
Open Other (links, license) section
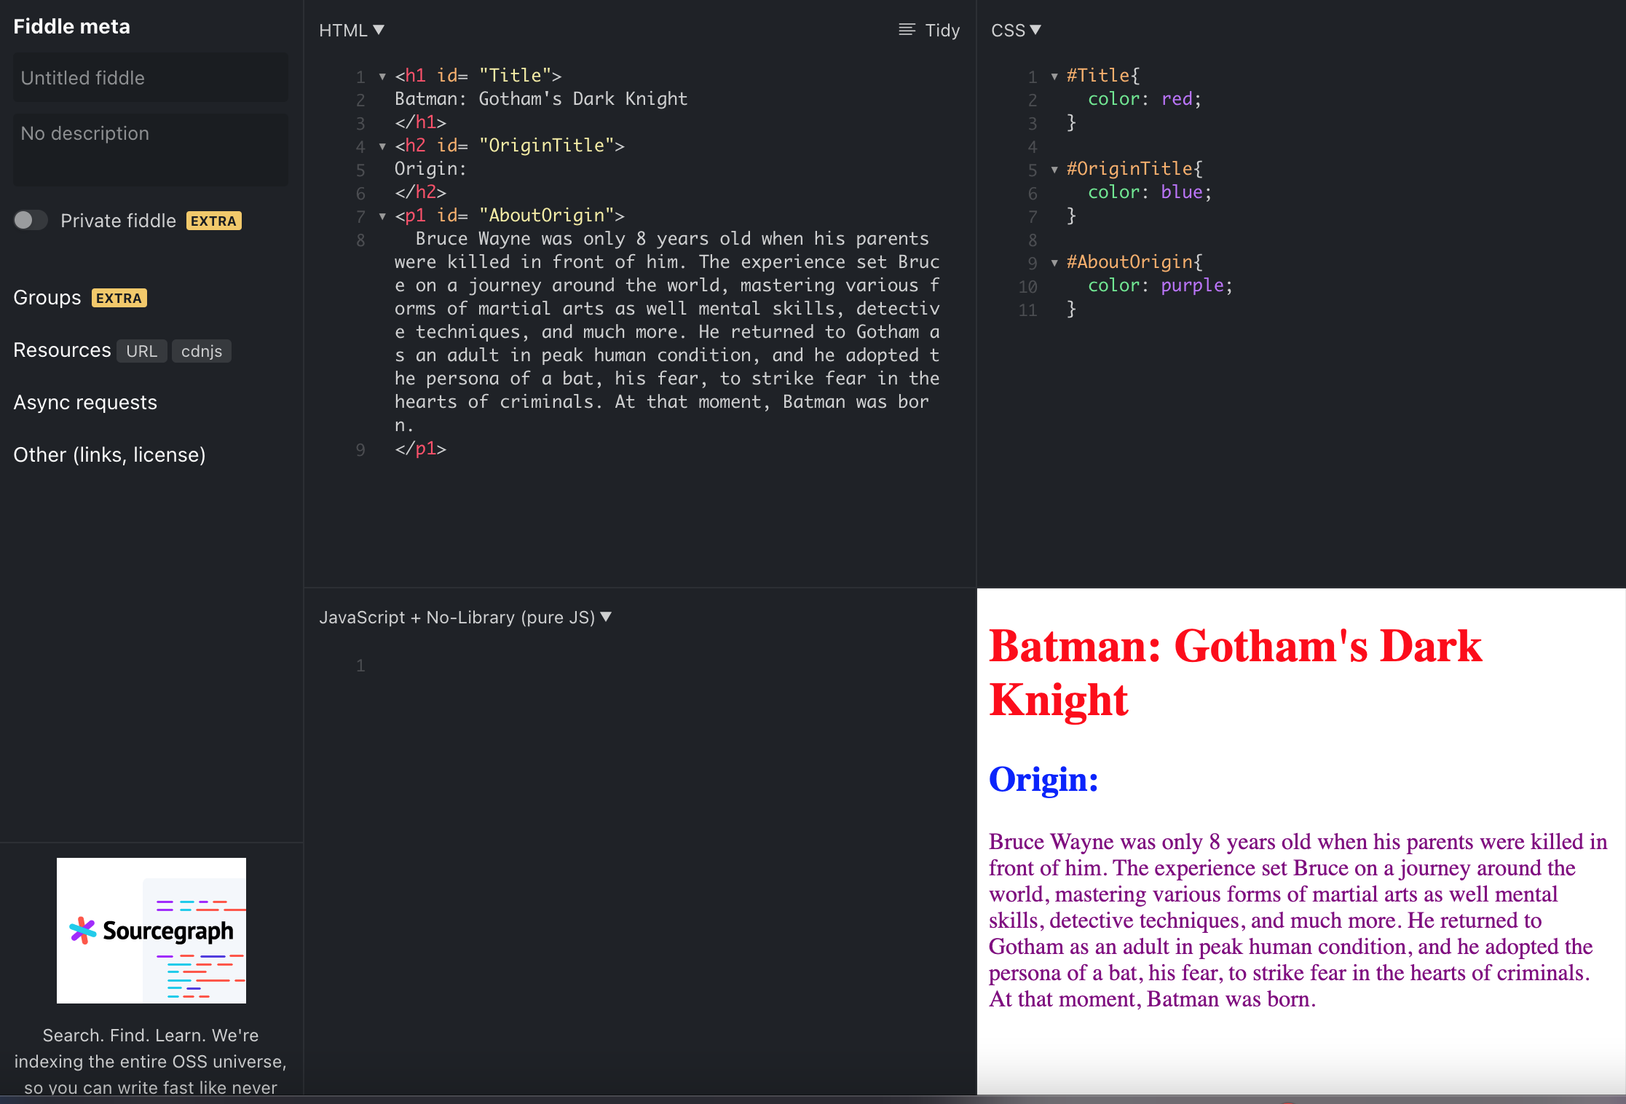(x=109, y=454)
